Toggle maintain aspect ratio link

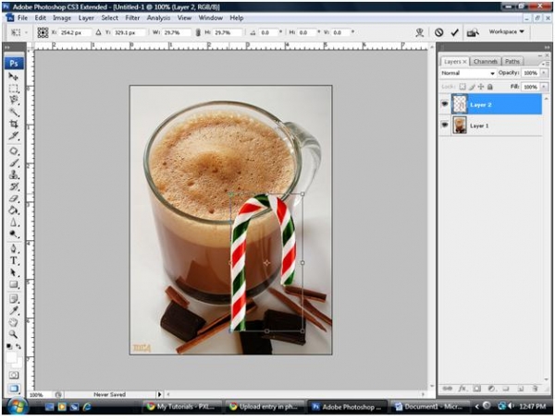pos(198,32)
